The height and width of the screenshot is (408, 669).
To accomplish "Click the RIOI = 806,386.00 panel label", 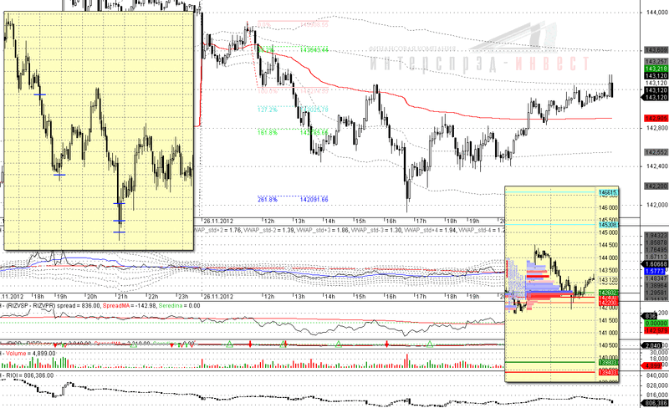I will coord(29,375).
